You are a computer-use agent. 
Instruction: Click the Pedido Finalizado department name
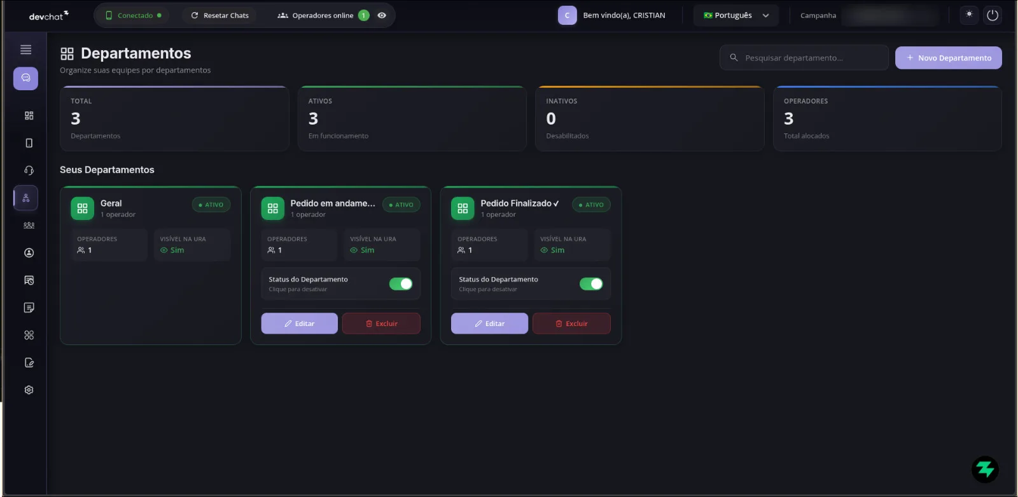click(519, 203)
